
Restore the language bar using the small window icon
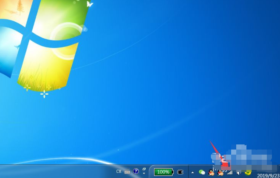pos(144,169)
